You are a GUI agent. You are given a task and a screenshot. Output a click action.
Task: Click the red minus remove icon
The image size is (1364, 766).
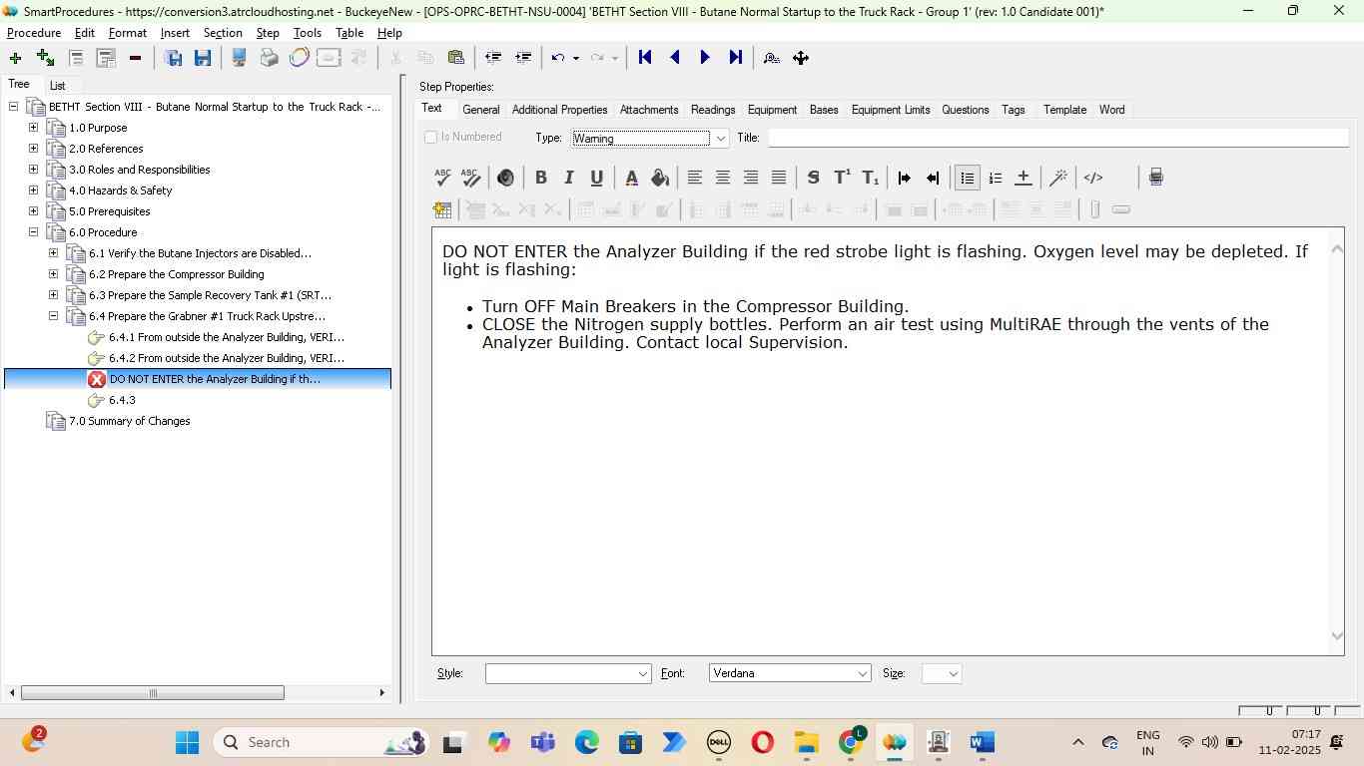point(135,58)
